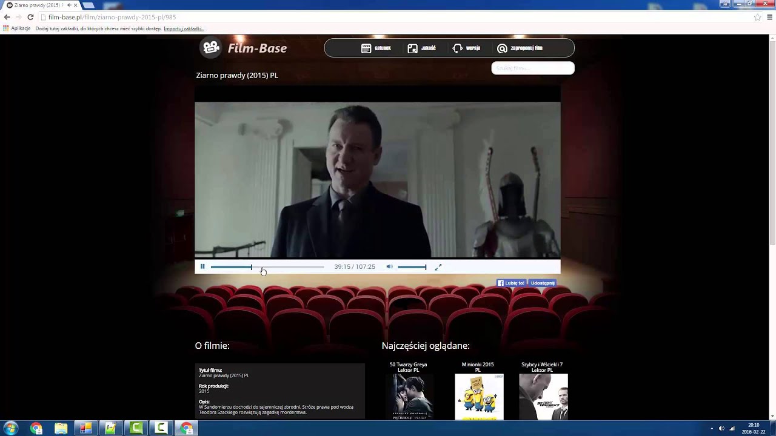776x436 pixels.
Task: Show hidden tray icons arrow
Action: point(712,429)
